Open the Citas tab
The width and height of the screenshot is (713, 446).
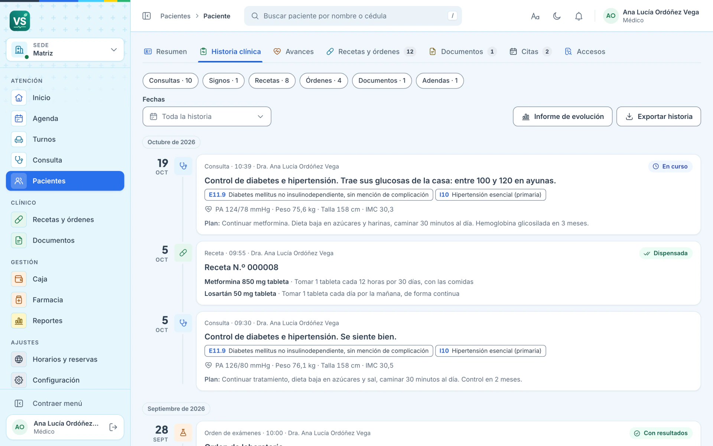click(530, 52)
